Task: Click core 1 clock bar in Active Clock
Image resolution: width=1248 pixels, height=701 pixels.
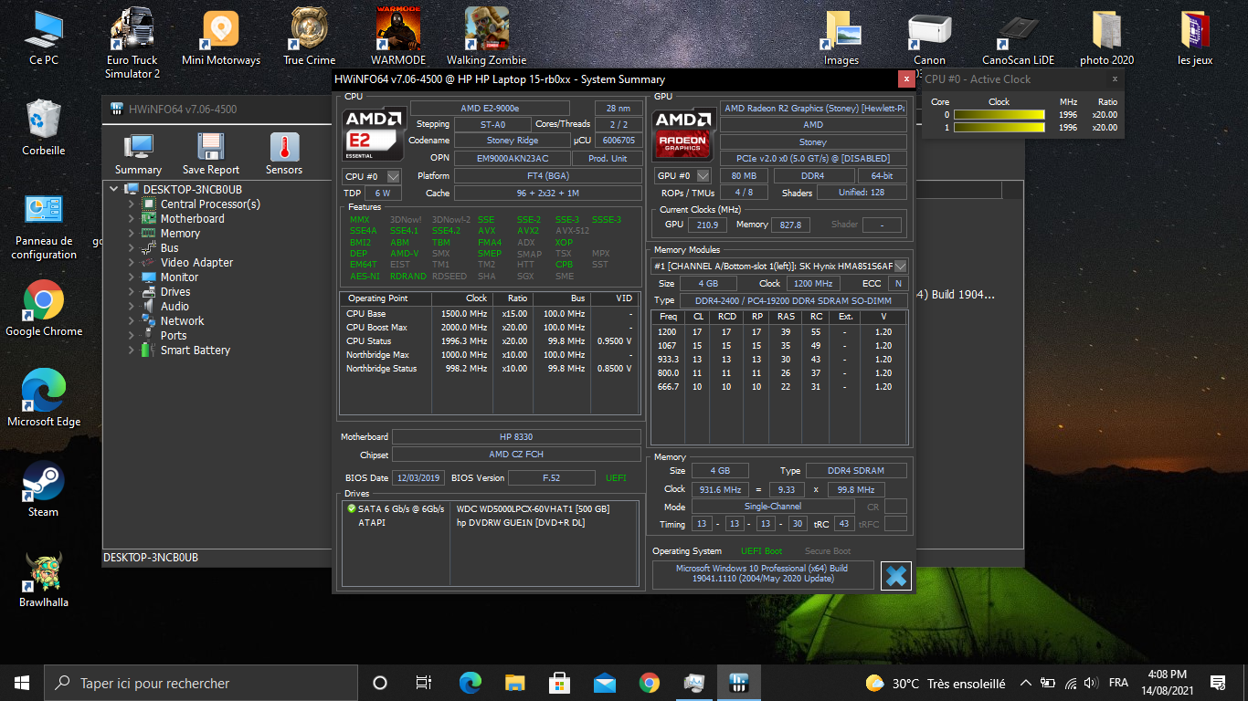Action: coord(1000,128)
